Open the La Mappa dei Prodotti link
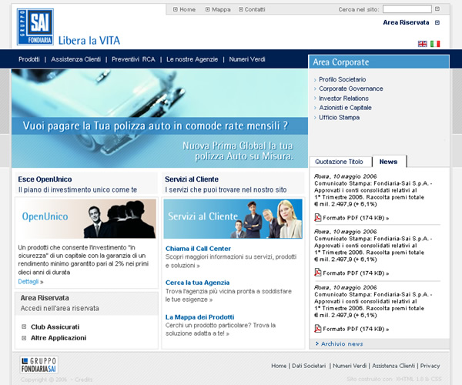This screenshot has height=385, width=462. (199, 317)
